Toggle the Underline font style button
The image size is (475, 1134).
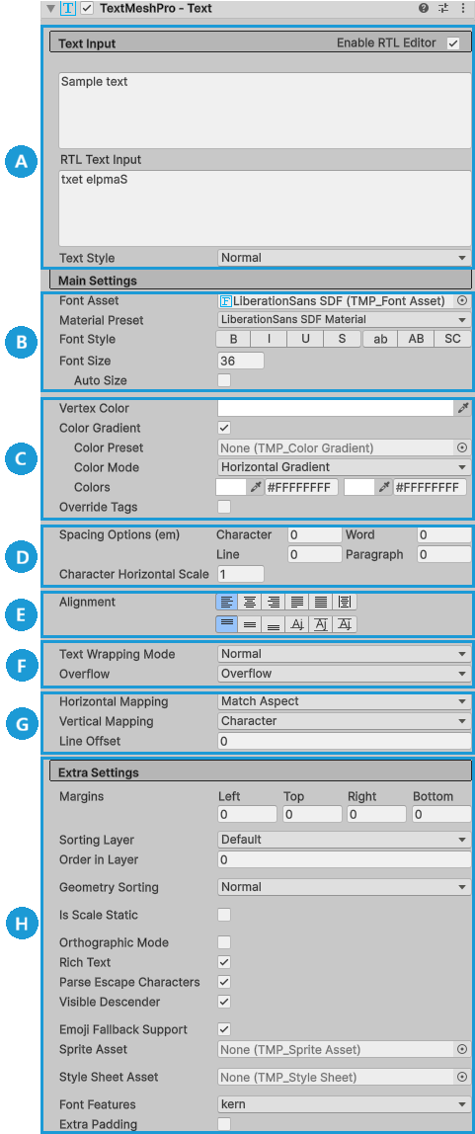pyautogui.click(x=305, y=339)
